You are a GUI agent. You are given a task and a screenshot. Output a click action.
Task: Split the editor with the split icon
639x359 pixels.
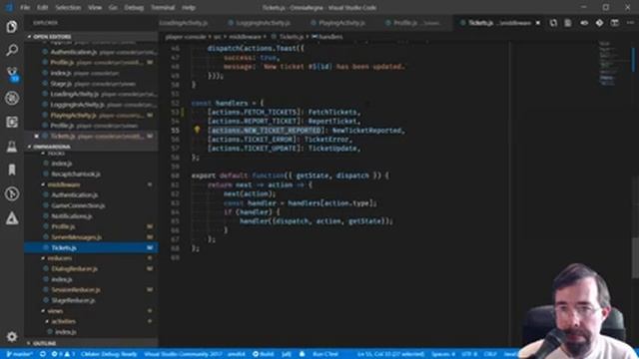coord(615,23)
